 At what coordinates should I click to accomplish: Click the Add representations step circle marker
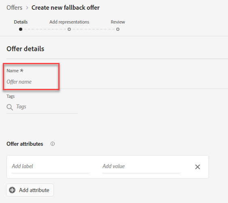pyautogui.click(x=69, y=29)
